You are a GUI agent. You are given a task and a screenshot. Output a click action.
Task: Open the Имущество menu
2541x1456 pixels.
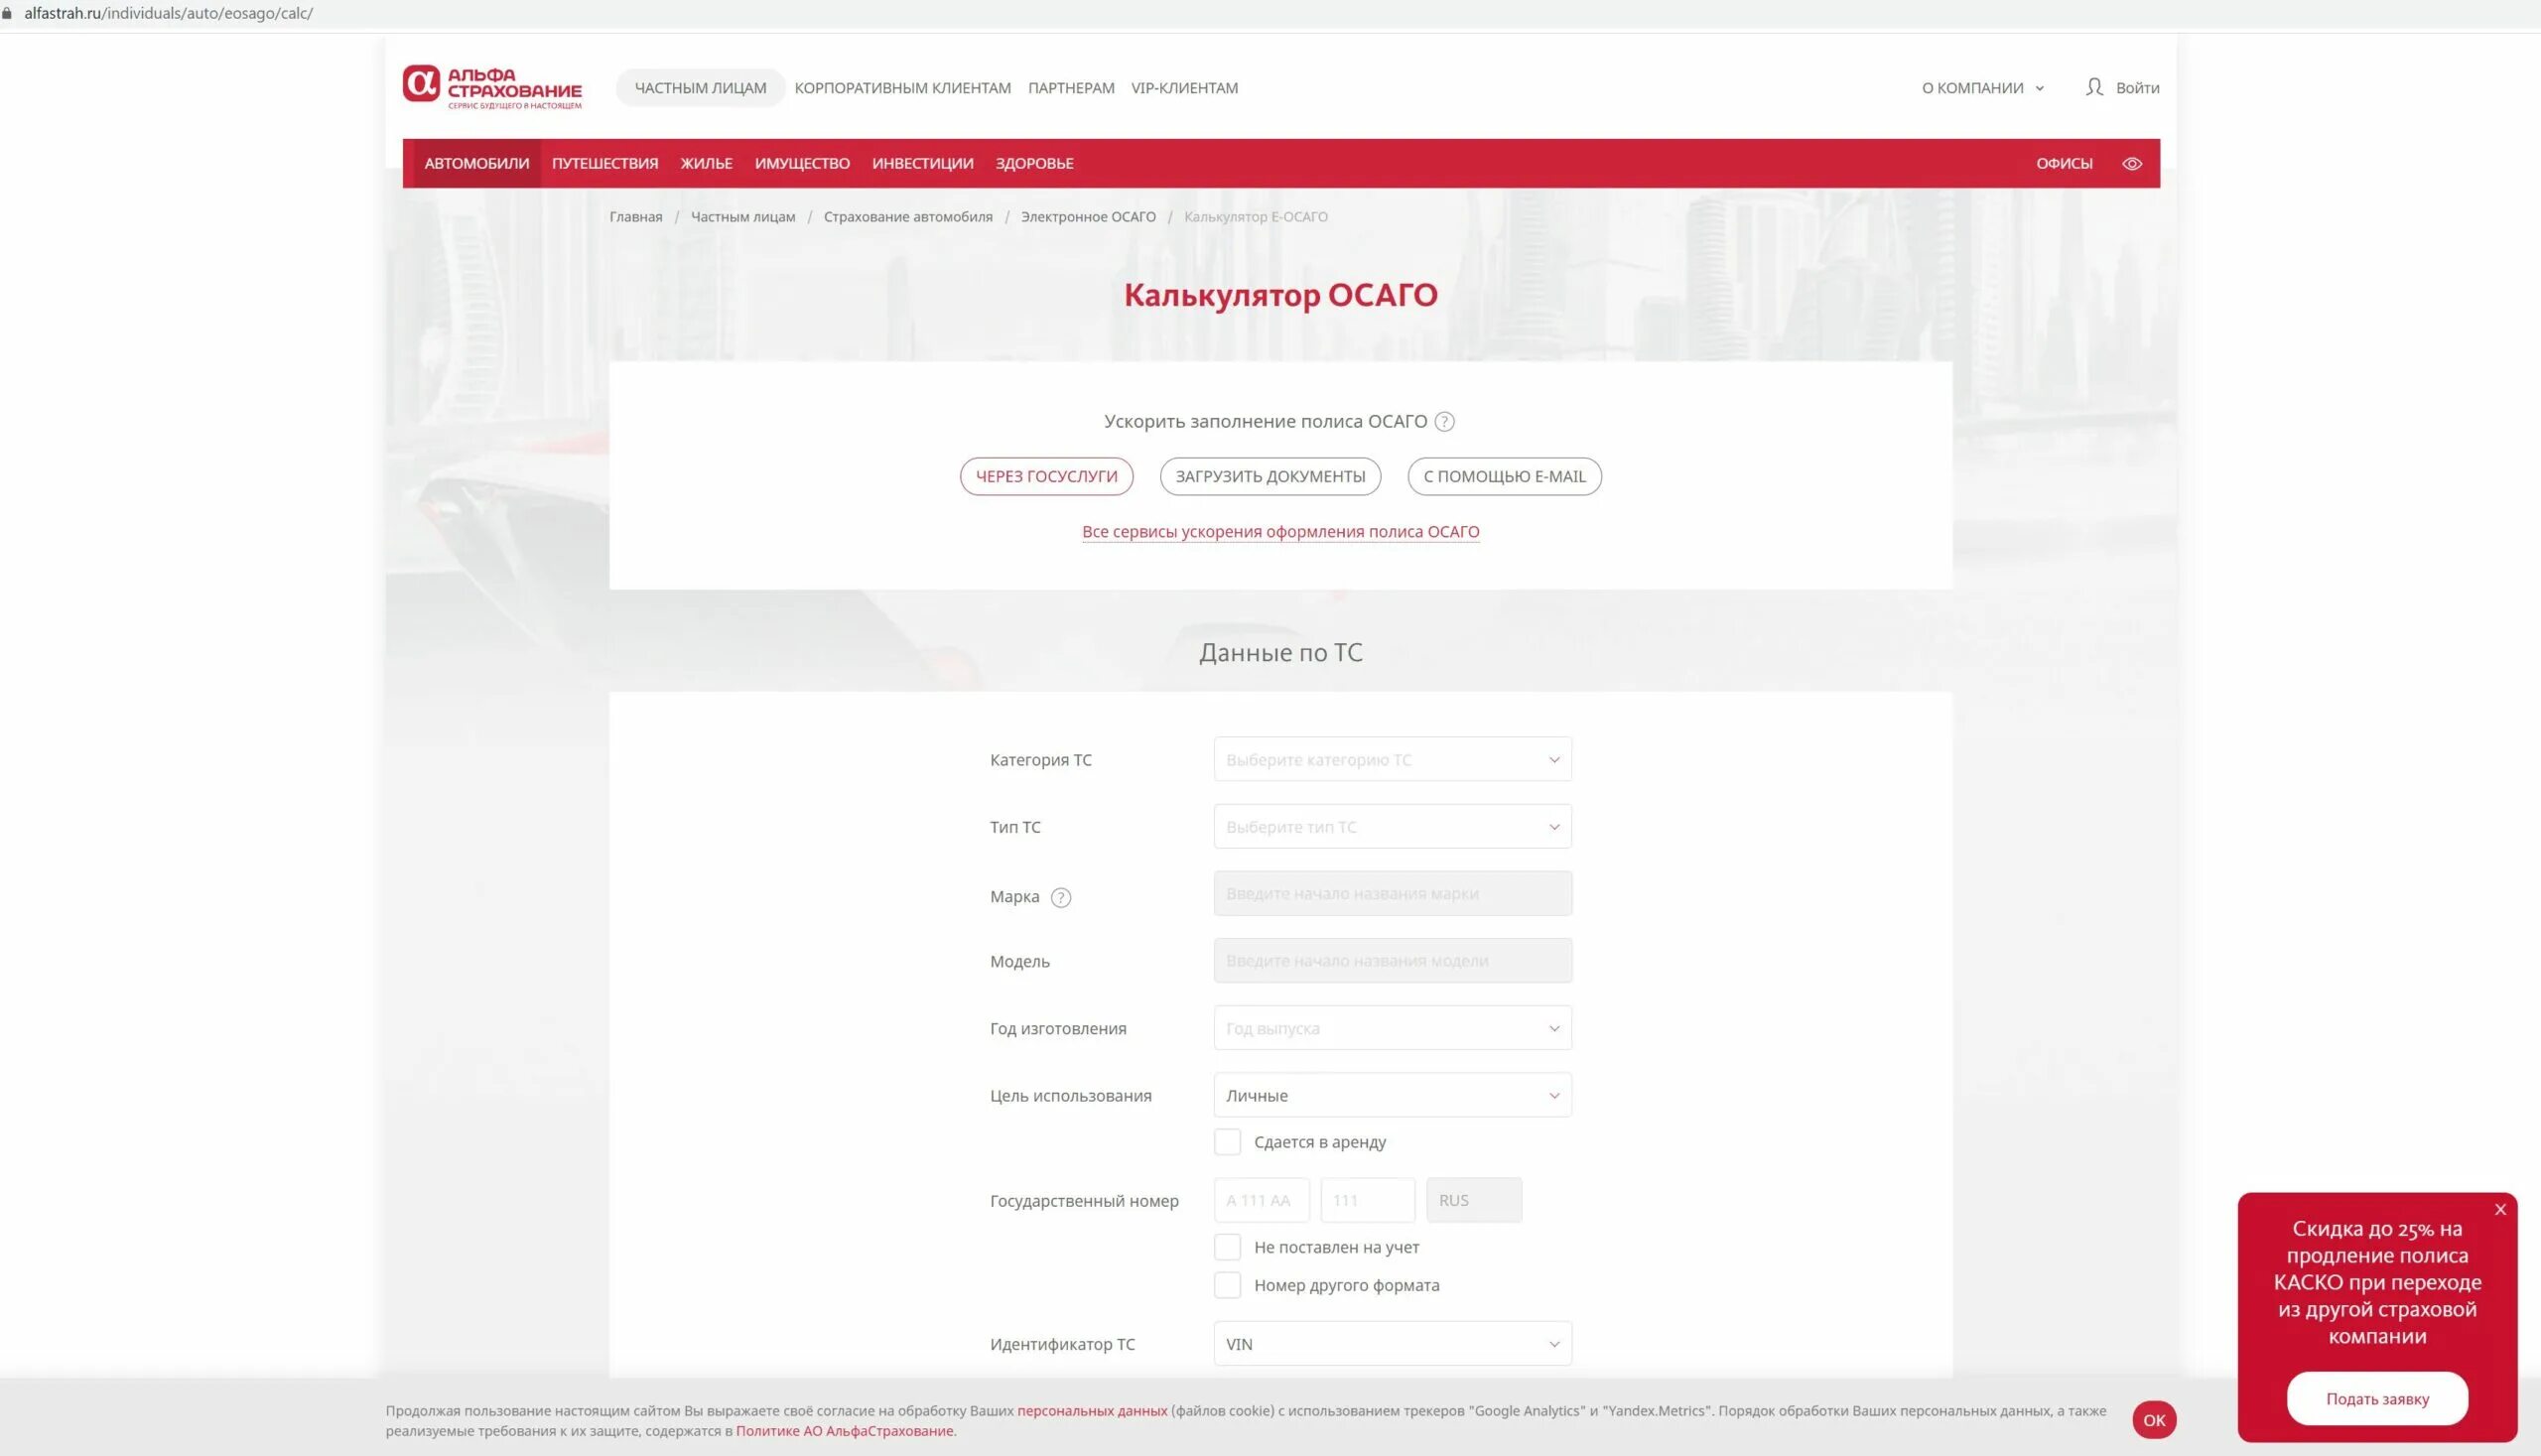[x=802, y=164]
